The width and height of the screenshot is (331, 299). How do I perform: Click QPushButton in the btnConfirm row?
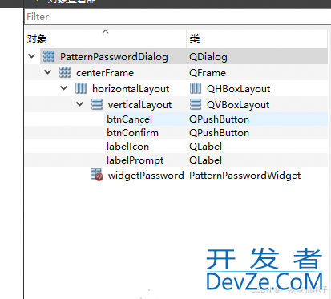pos(219,133)
